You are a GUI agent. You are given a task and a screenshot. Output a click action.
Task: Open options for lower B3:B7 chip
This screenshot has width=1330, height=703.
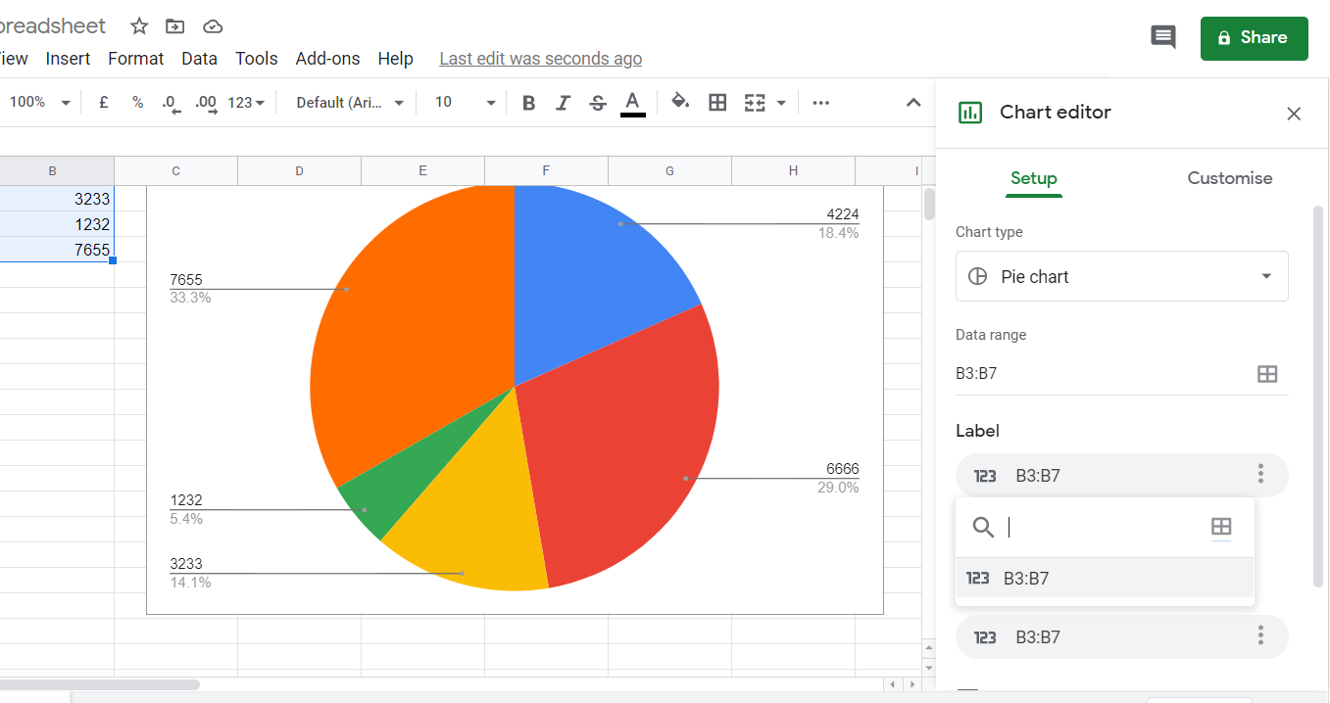[1260, 636]
